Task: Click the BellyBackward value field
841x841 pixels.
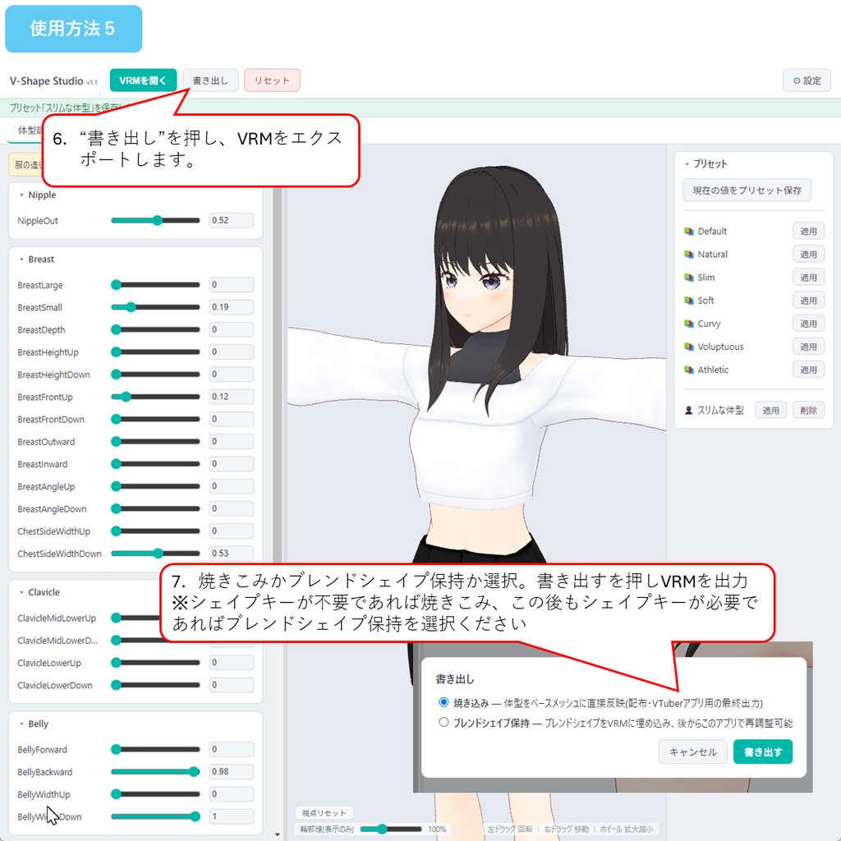Action: coord(231,772)
